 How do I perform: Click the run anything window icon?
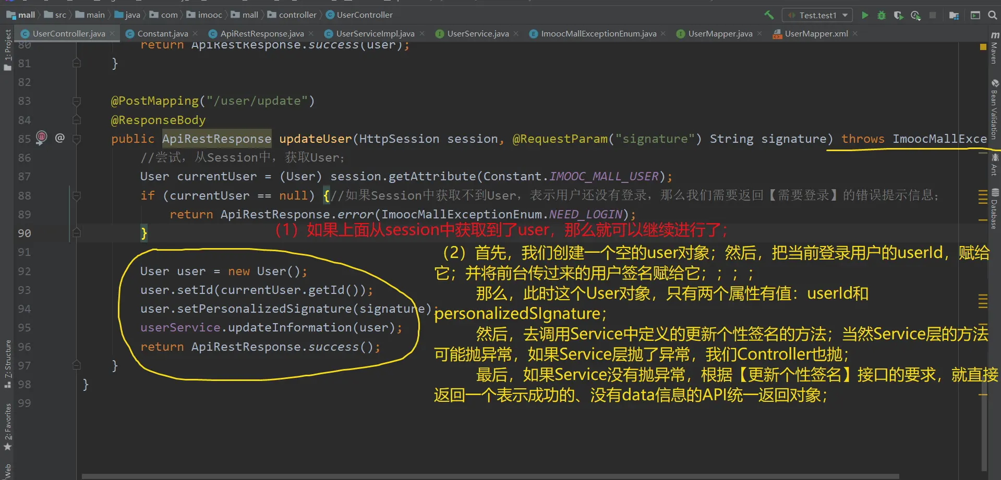(975, 15)
